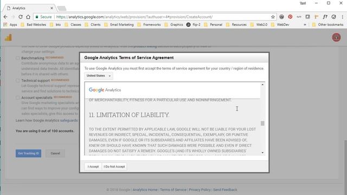Open the WordPress extension icon
The width and height of the screenshot is (347, 195).
(x=281, y=17)
